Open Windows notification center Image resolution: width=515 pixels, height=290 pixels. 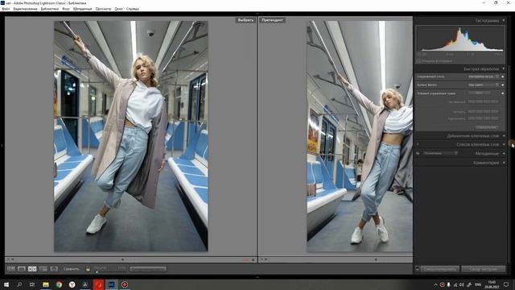(x=506, y=284)
